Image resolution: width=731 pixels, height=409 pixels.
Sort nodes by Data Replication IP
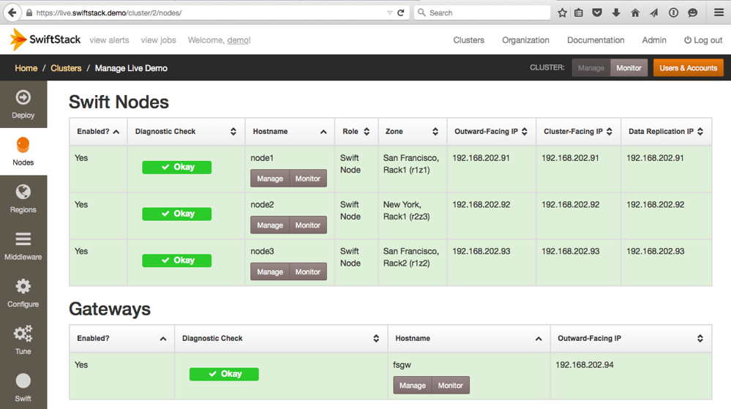(666, 132)
